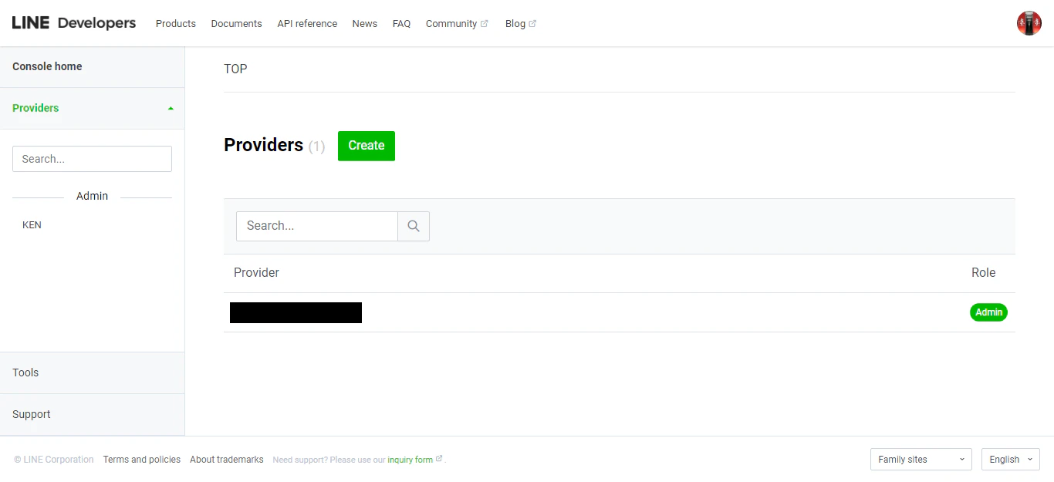
Task: Click the Provider column header
Action: [x=256, y=272]
